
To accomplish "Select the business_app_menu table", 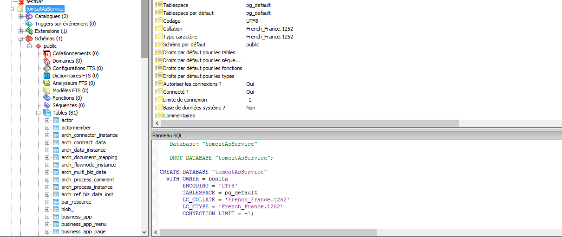I will tap(84, 224).
